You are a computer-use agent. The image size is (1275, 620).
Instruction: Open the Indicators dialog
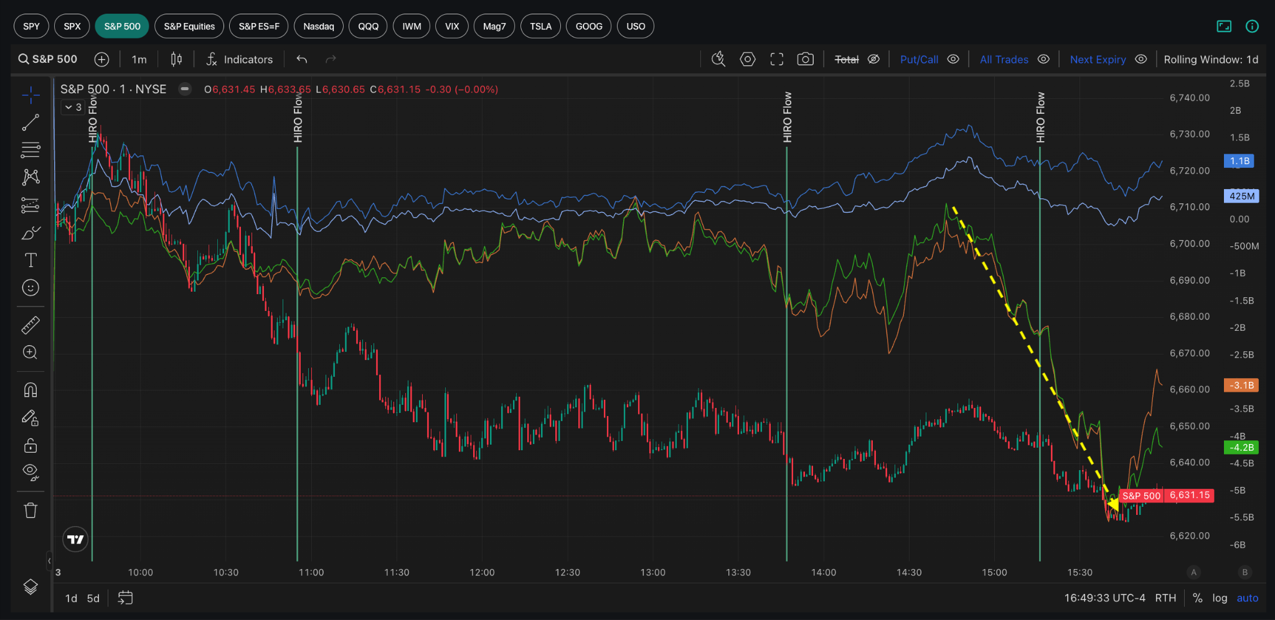tap(240, 59)
